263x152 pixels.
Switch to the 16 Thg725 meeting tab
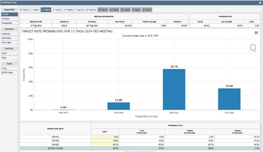(147, 10)
